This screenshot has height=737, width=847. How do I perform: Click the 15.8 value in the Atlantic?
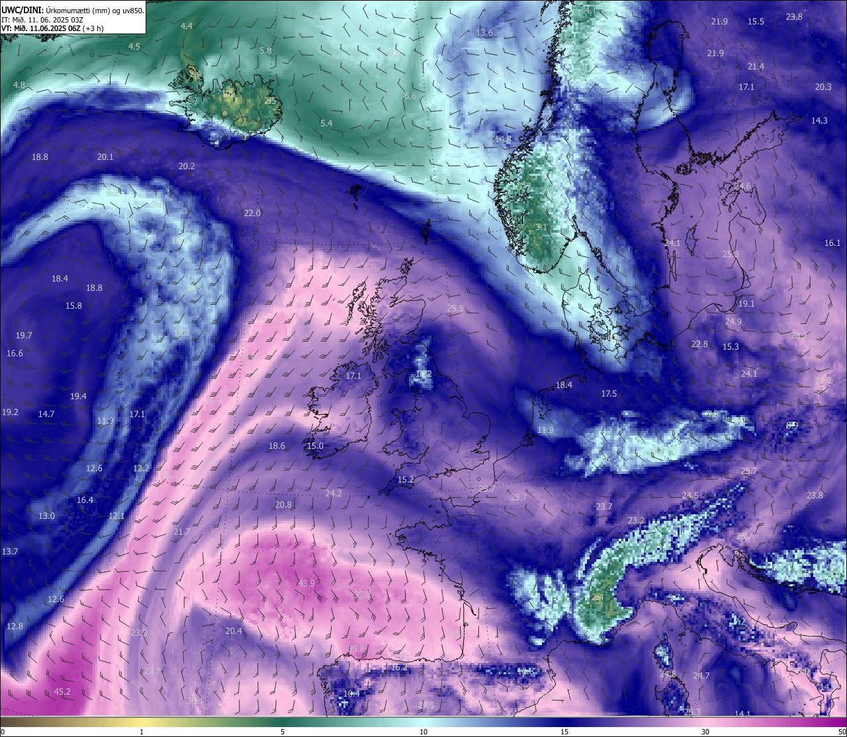click(73, 305)
